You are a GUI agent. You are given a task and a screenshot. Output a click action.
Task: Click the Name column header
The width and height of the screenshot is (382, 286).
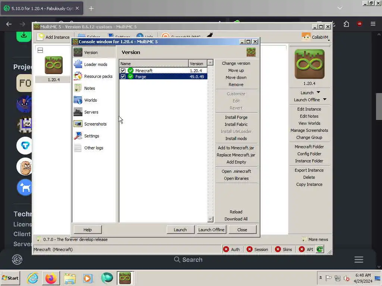pos(154,63)
